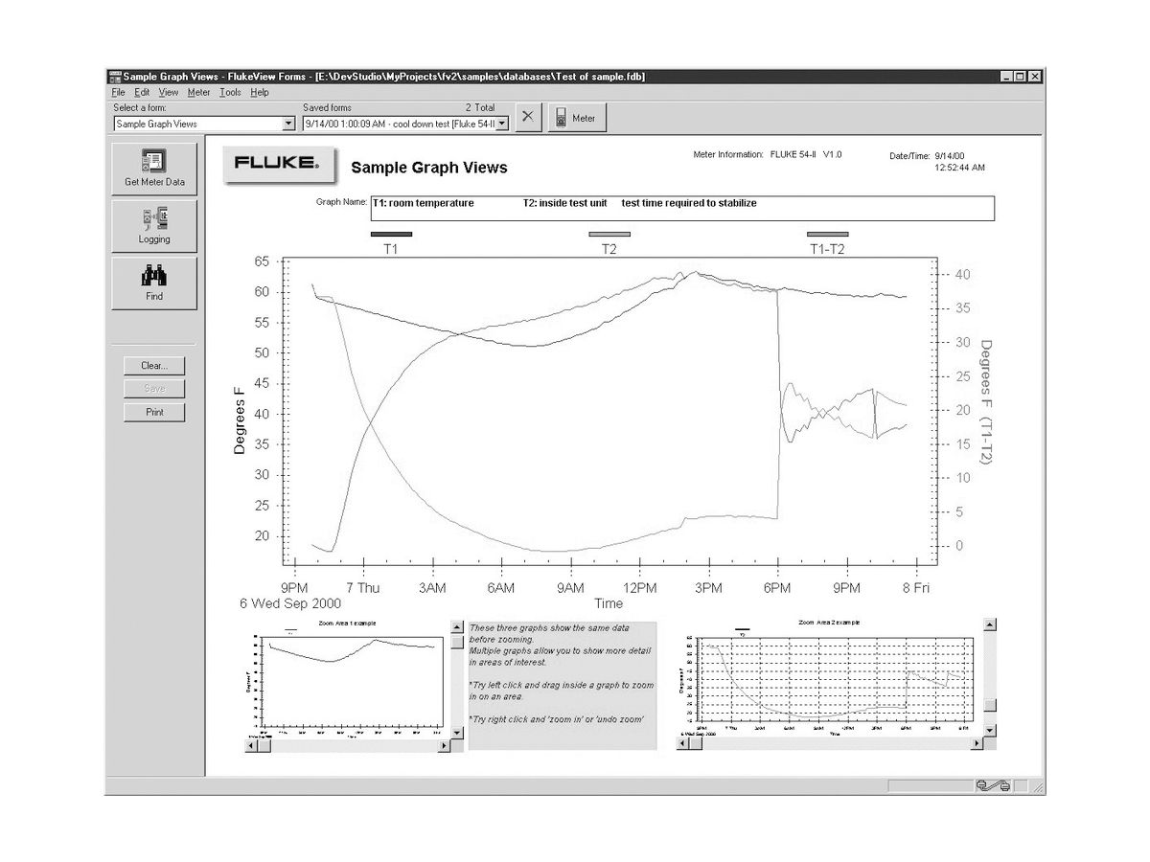Click the '8 Fri' tick label on time axis
1150x862 pixels.
[915, 586]
